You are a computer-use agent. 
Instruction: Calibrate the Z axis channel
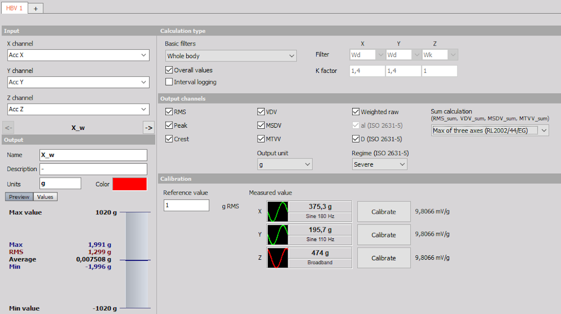[x=383, y=258]
